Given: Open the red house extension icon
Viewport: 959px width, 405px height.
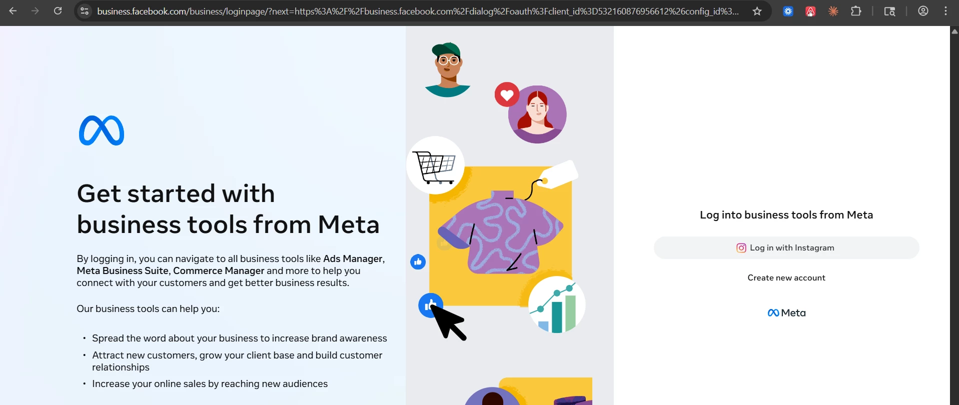Looking at the screenshot, I should pyautogui.click(x=810, y=11).
